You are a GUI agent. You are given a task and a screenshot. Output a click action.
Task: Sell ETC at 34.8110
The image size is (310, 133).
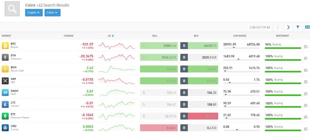[159, 116]
